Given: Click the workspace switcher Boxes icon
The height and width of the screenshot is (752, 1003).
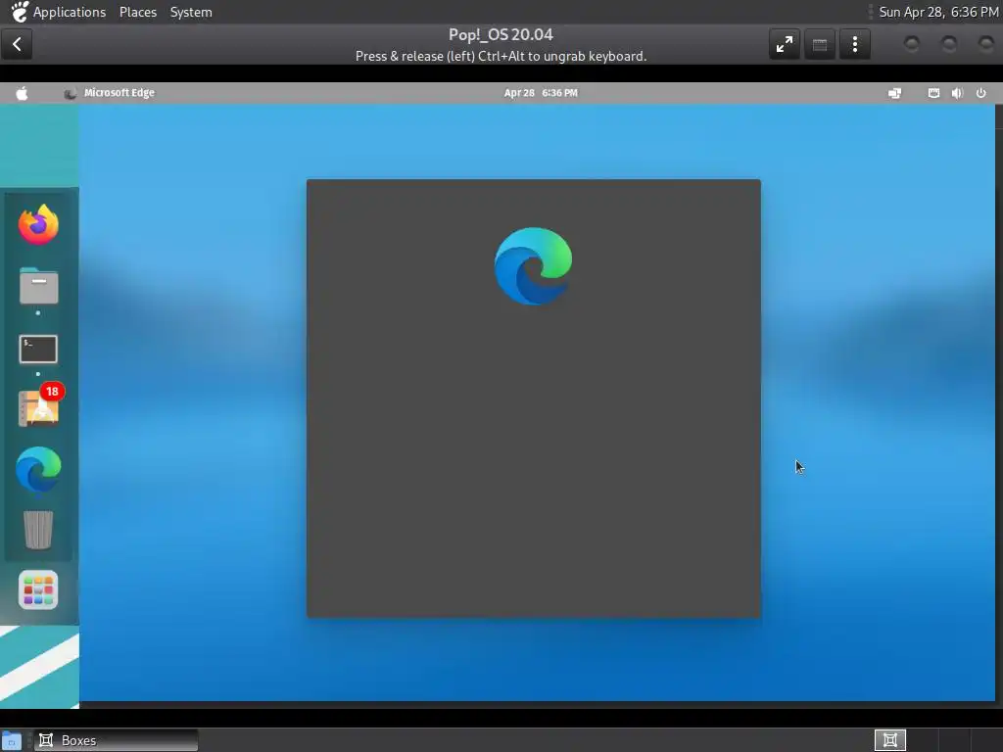Looking at the screenshot, I should (x=889, y=740).
